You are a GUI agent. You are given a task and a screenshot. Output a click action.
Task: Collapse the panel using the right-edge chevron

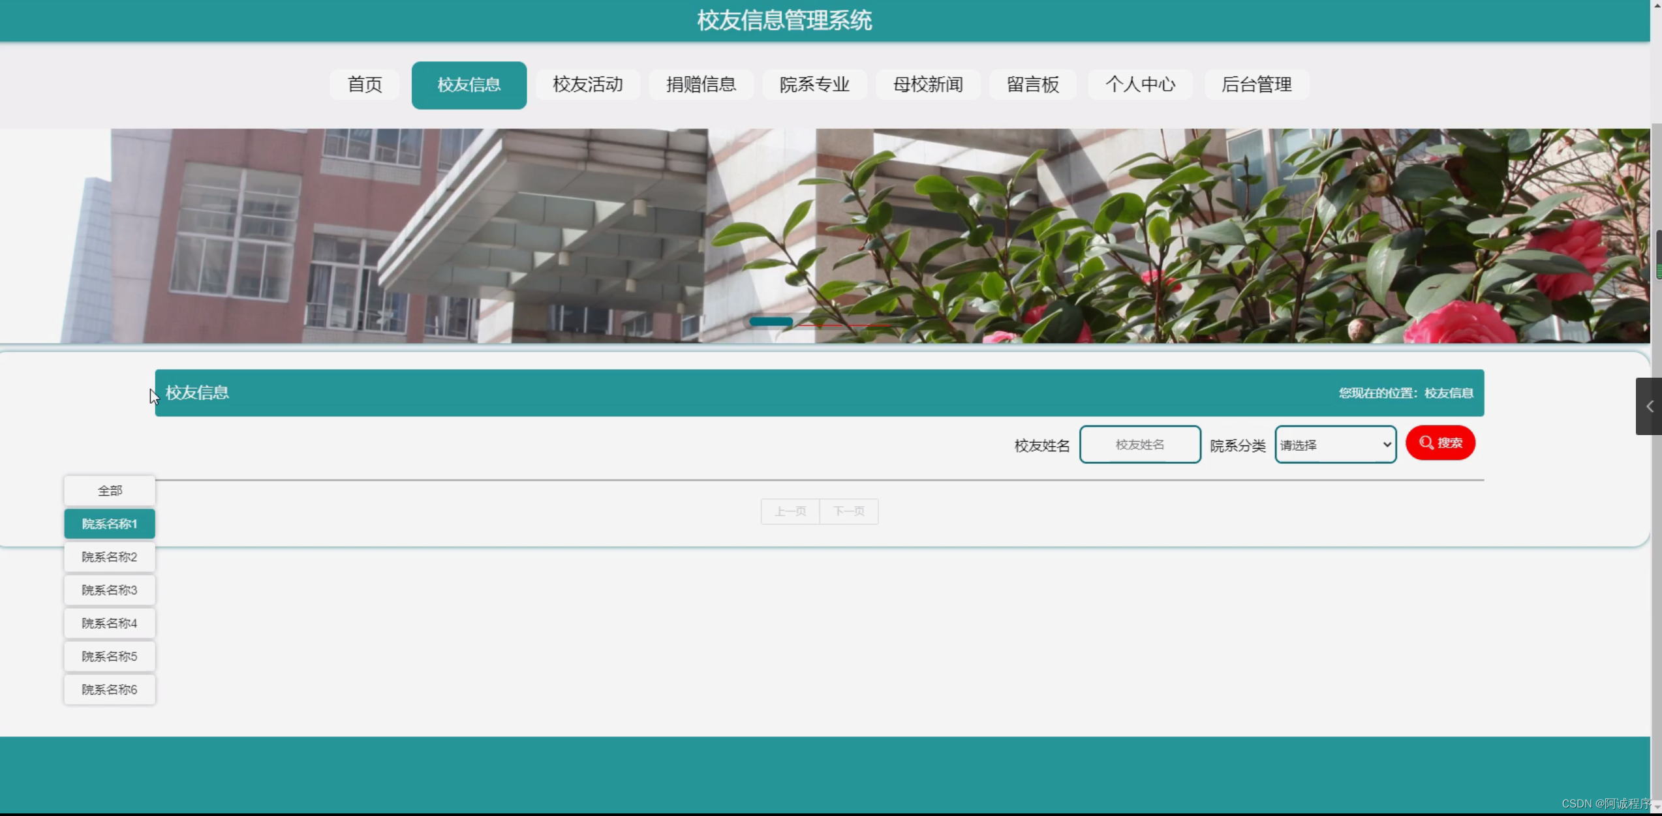[1649, 406]
